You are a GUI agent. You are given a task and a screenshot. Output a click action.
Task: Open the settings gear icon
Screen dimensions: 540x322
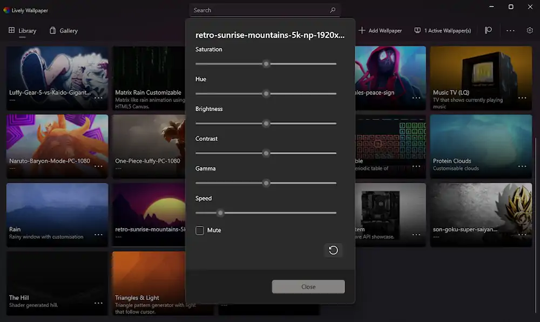click(x=530, y=31)
